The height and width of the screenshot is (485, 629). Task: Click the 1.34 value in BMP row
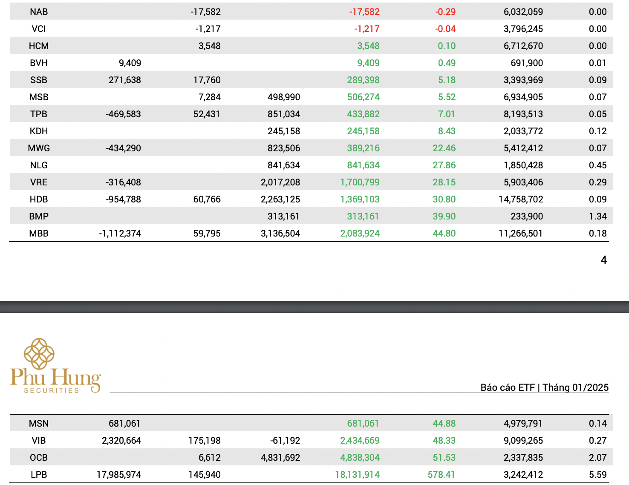pyautogui.click(x=597, y=217)
